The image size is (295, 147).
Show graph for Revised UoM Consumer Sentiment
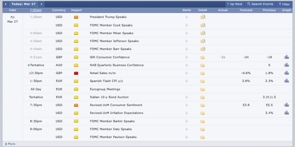(x=286, y=105)
